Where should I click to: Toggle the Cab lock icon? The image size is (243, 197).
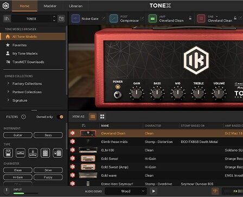coord(235,18)
